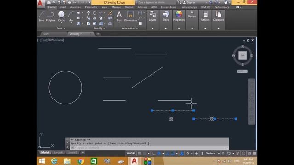Switch to the View ribbon tab
The image size is (294, 165).
(104, 7)
